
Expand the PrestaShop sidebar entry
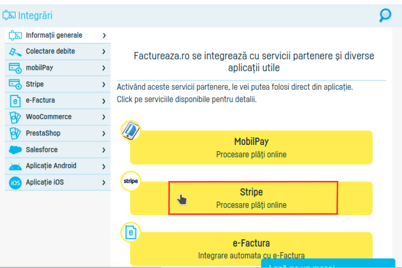coord(104,133)
